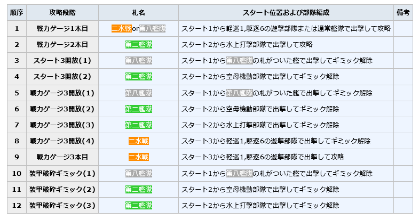This screenshot has height=219, width=419.
Task: Click orange 二水戦 tag in row 9
Action: click(x=139, y=157)
